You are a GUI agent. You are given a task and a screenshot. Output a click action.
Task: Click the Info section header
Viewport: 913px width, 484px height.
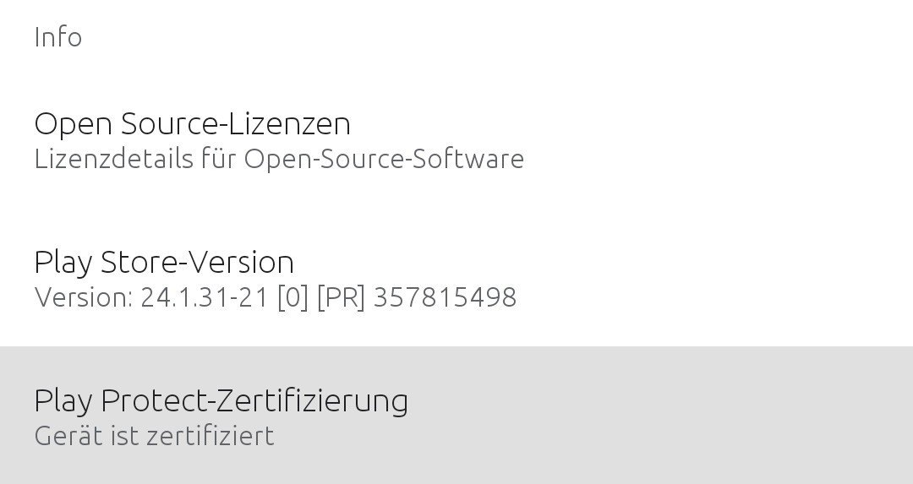pyautogui.click(x=57, y=36)
